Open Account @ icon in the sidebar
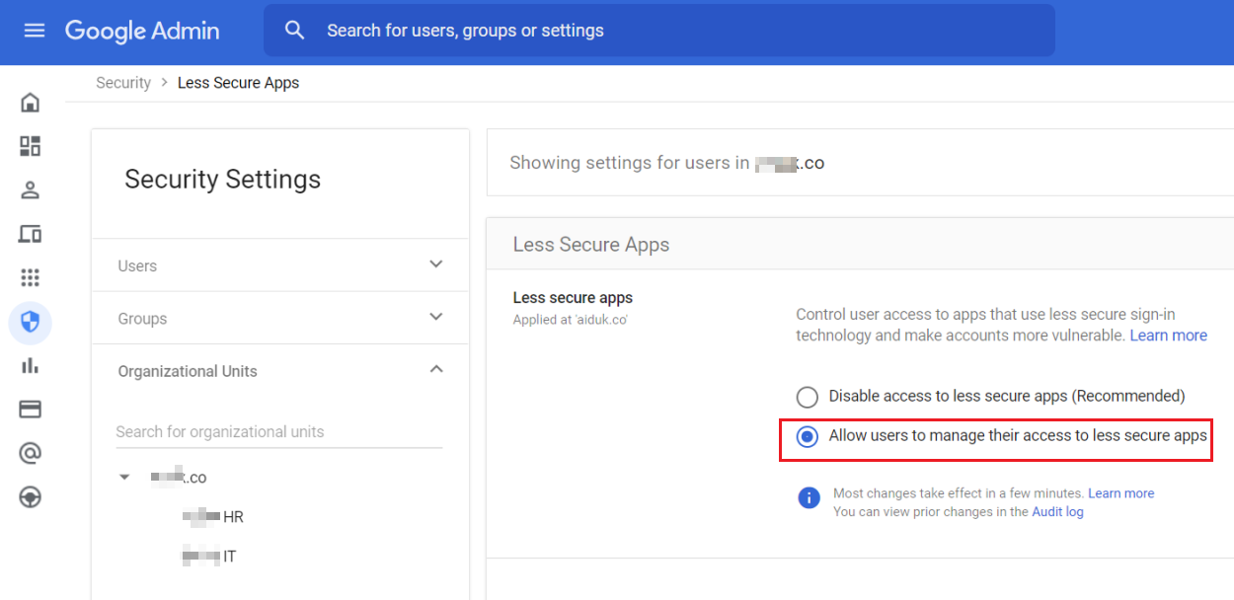 [31, 453]
